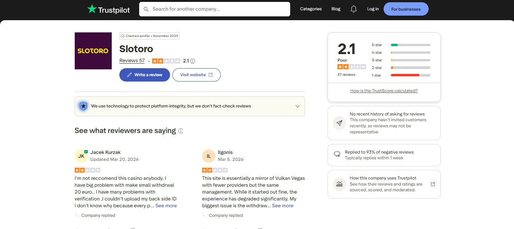Screen dimensions: 514x229
Task: Click Jacek Kurzak's two-star rating
Action: click(88, 170)
